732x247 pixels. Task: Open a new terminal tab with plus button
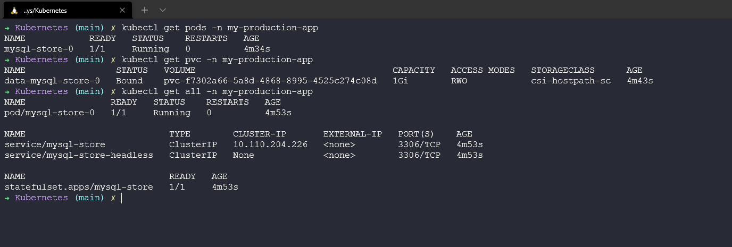click(x=144, y=10)
